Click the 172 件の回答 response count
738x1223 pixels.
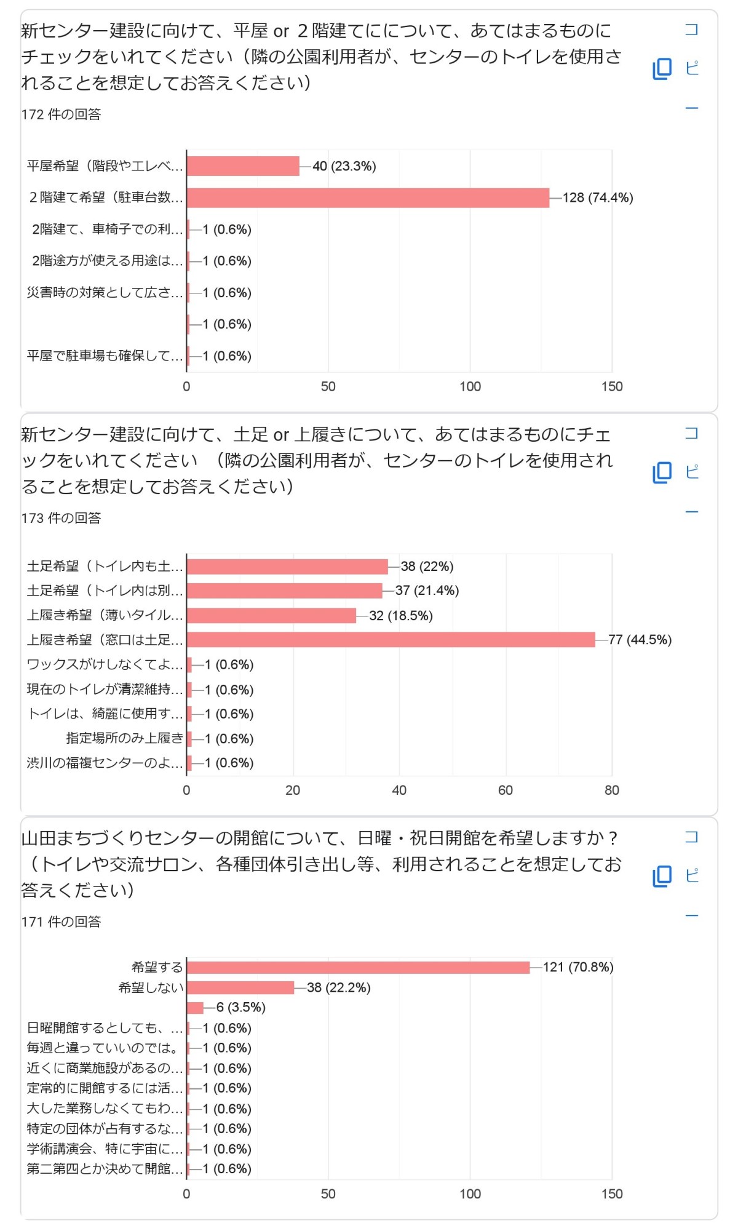pyautogui.click(x=61, y=114)
